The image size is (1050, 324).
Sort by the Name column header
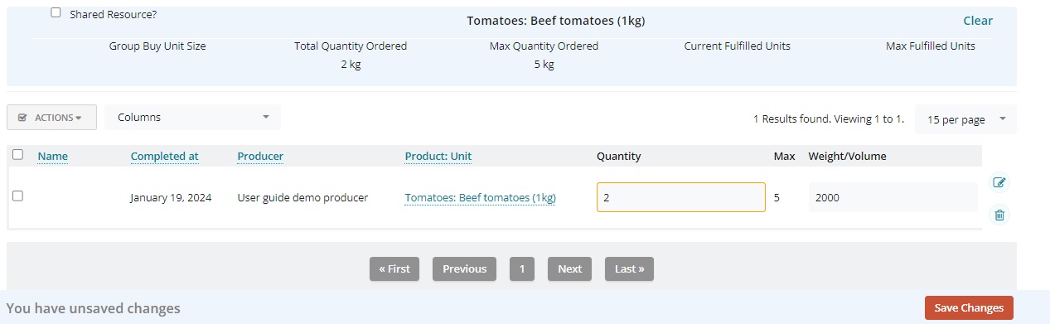point(53,156)
